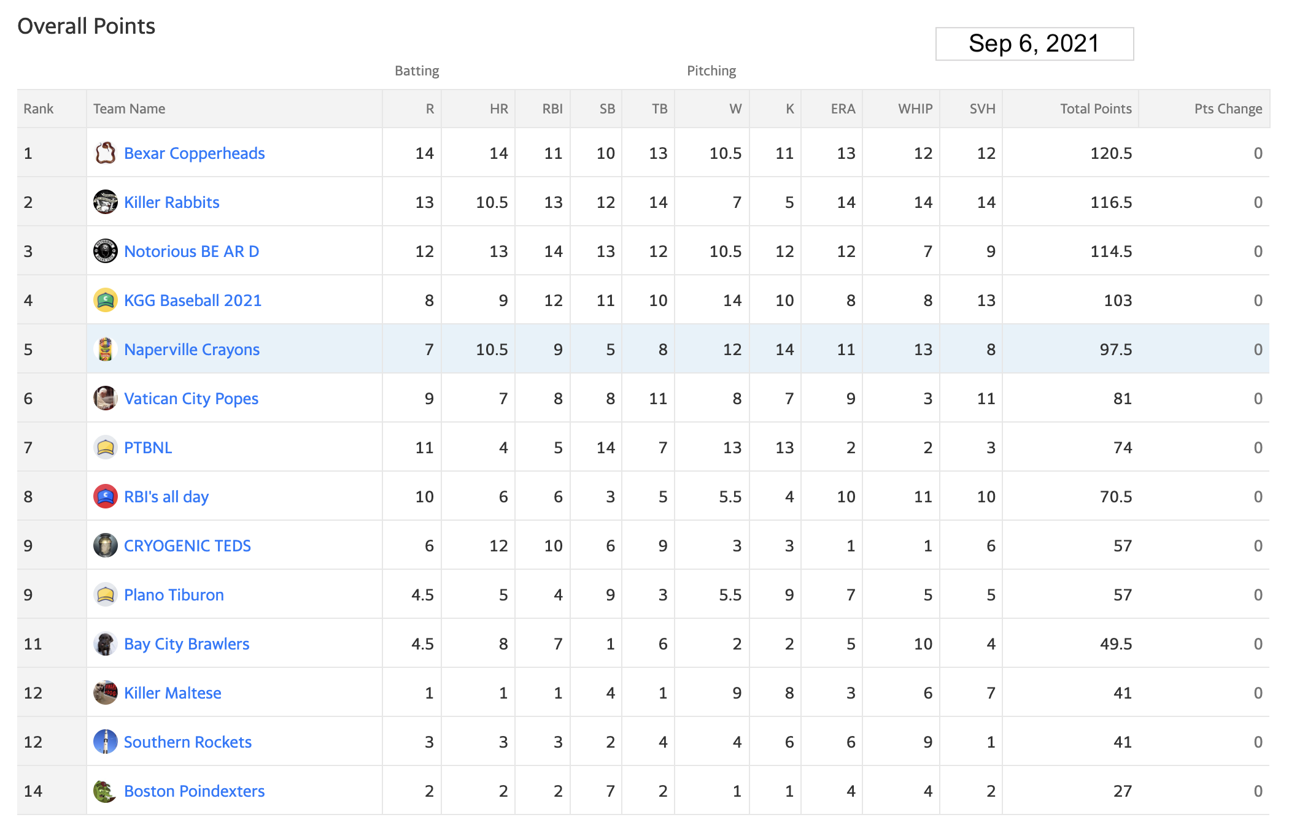Click the Naperville Crayons team avatar
Screen dimensions: 1289x828
click(x=105, y=349)
